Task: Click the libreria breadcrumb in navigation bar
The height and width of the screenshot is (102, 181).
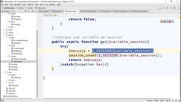Action: [x=20, y=8]
